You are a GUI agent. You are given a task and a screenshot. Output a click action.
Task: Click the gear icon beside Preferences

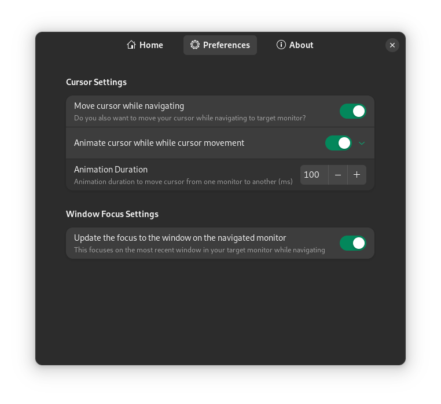(194, 45)
